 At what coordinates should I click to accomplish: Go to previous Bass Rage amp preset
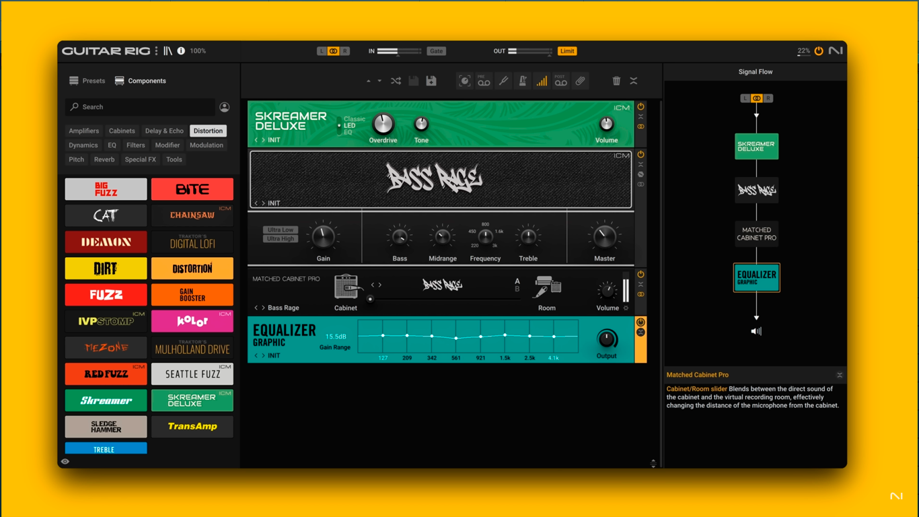click(256, 203)
